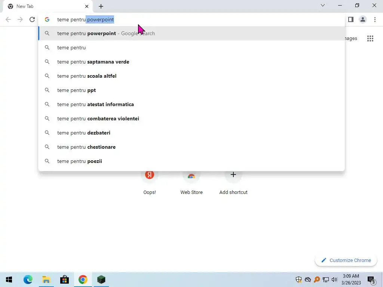Open Microsoft Store from the taskbar
383x287 pixels.
click(64, 280)
